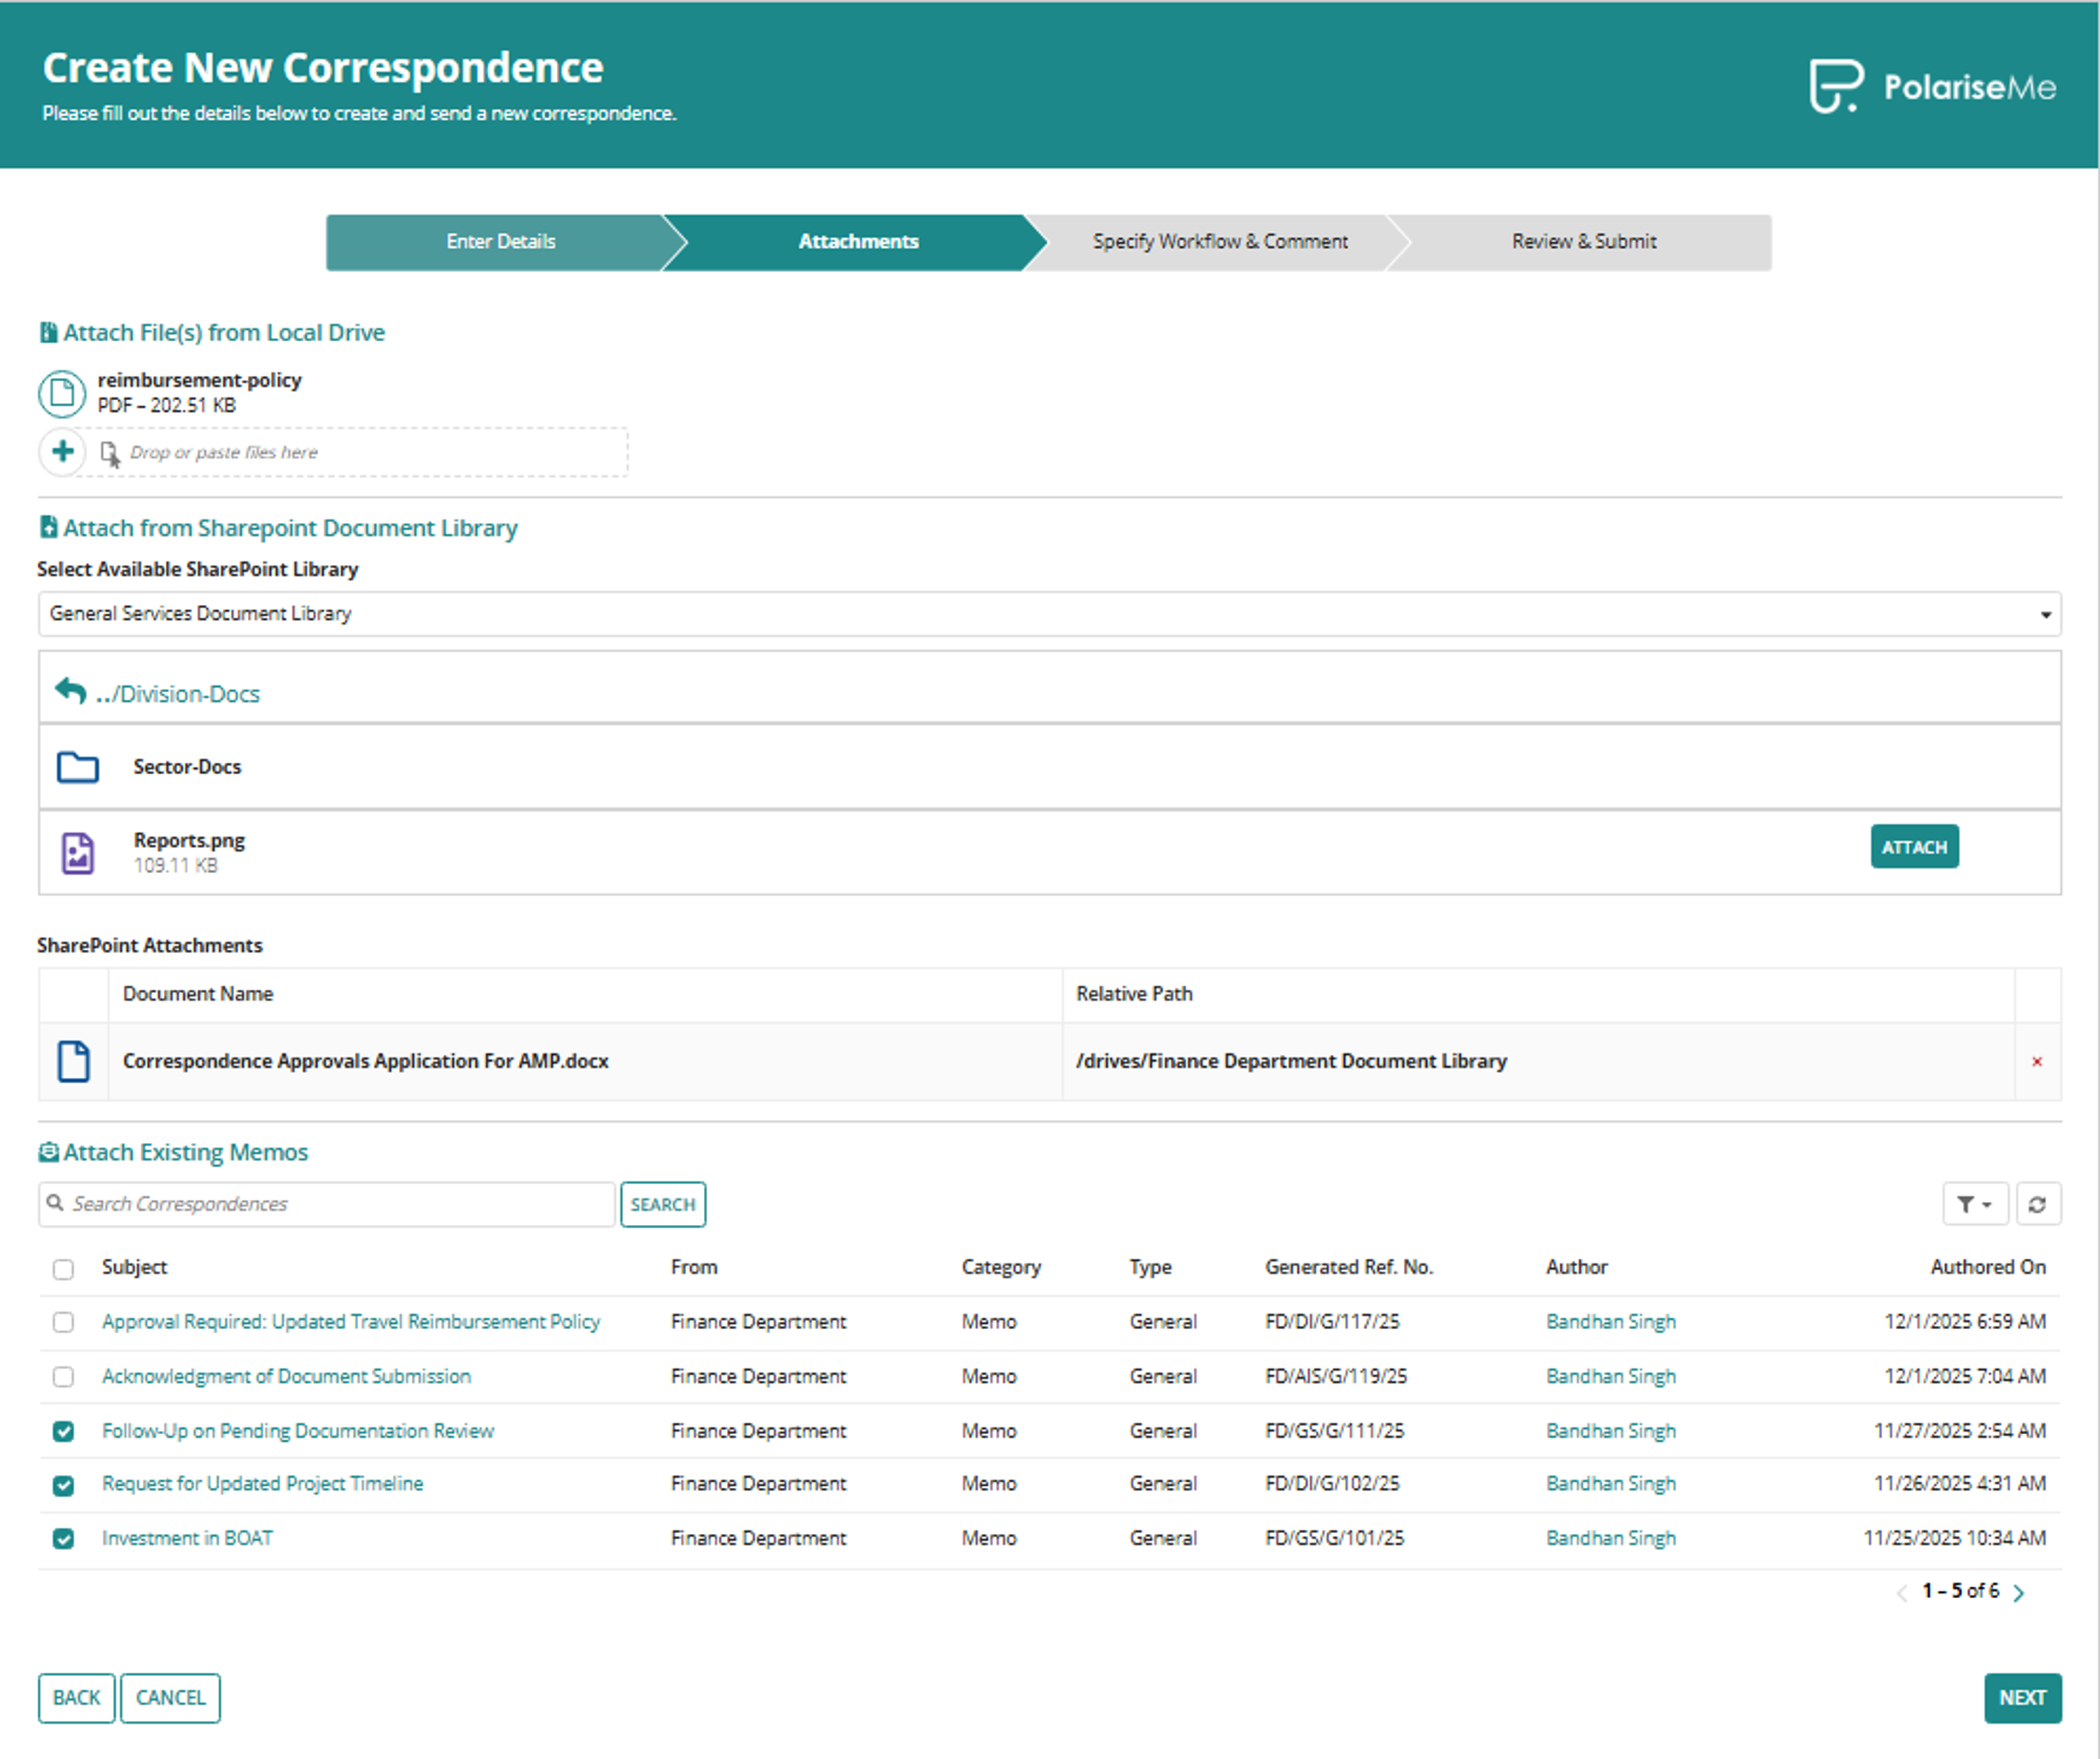Uncheck the Investment in BOAT memo
2100x1759 pixels.
coord(63,1539)
